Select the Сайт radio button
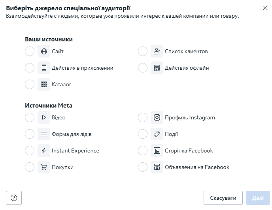The width and height of the screenshot is (272, 210). click(x=30, y=51)
